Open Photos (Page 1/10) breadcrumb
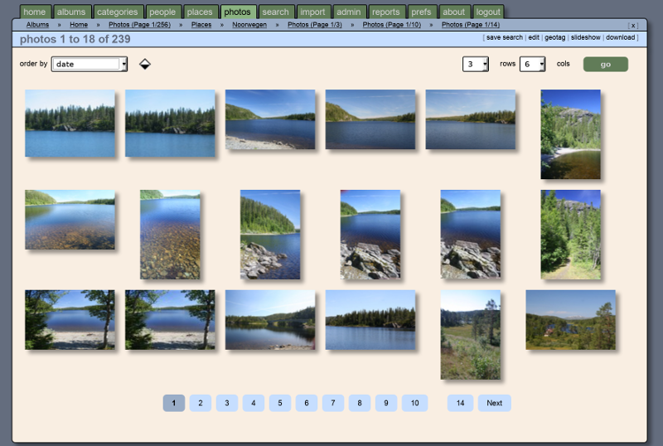Screen dimensions: 663x446 tap(391, 25)
